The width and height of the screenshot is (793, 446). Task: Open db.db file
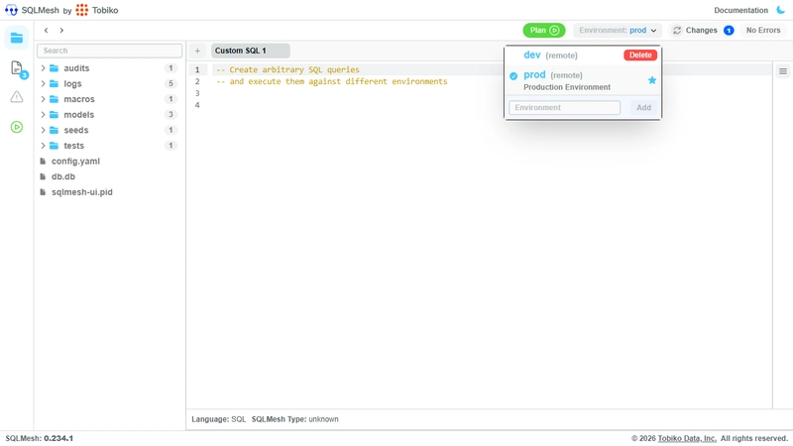63,176
